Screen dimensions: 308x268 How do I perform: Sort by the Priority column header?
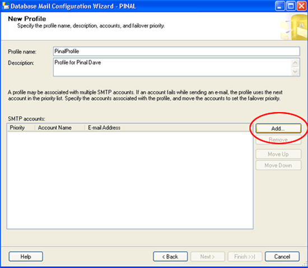(21, 128)
